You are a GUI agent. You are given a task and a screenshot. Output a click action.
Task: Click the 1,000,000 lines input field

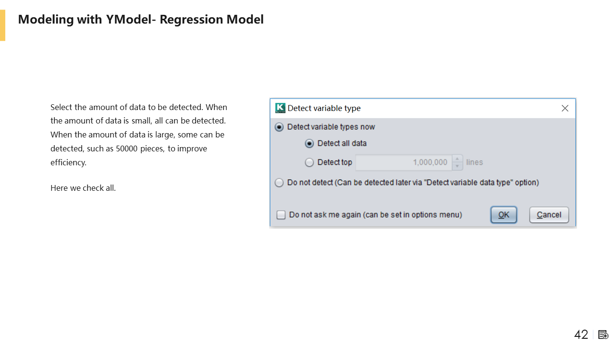[404, 162]
